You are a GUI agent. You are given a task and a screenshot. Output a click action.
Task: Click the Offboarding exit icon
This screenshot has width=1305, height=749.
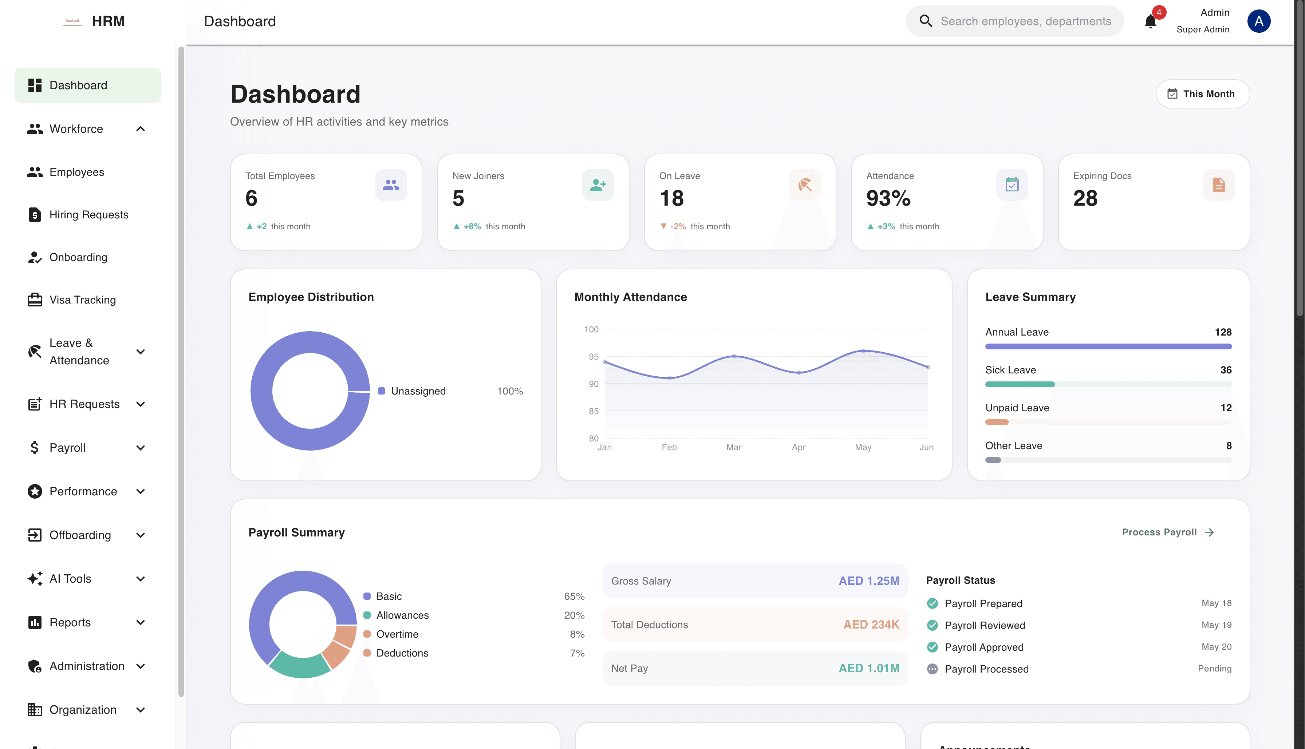pos(35,535)
